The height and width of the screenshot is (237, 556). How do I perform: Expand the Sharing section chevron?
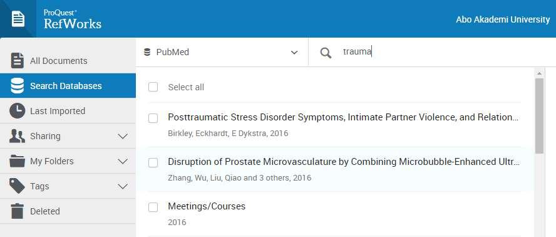(123, 136)
